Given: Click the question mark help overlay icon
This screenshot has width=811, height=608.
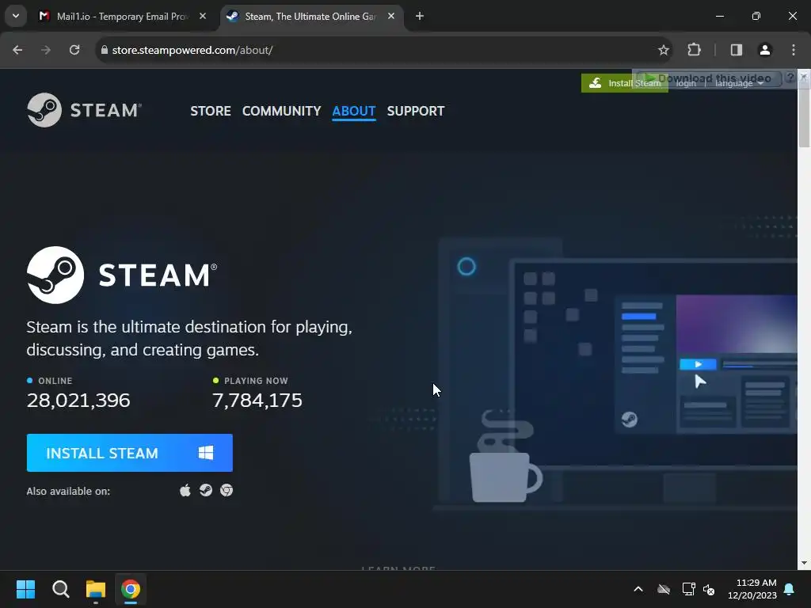Looking at the screenshot, I should [x=790, y=77].
